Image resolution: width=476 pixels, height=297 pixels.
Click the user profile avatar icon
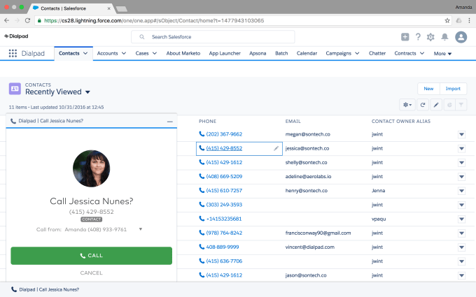461,37
